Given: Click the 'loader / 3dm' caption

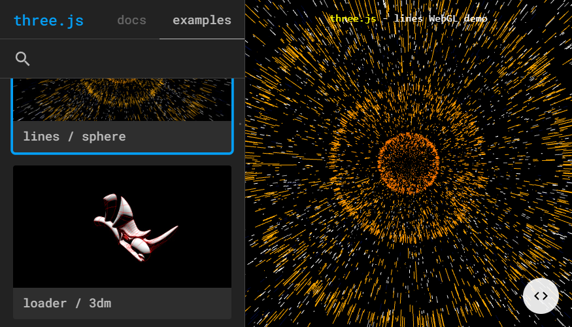Looking at the screenshot, I should point(67,303).
